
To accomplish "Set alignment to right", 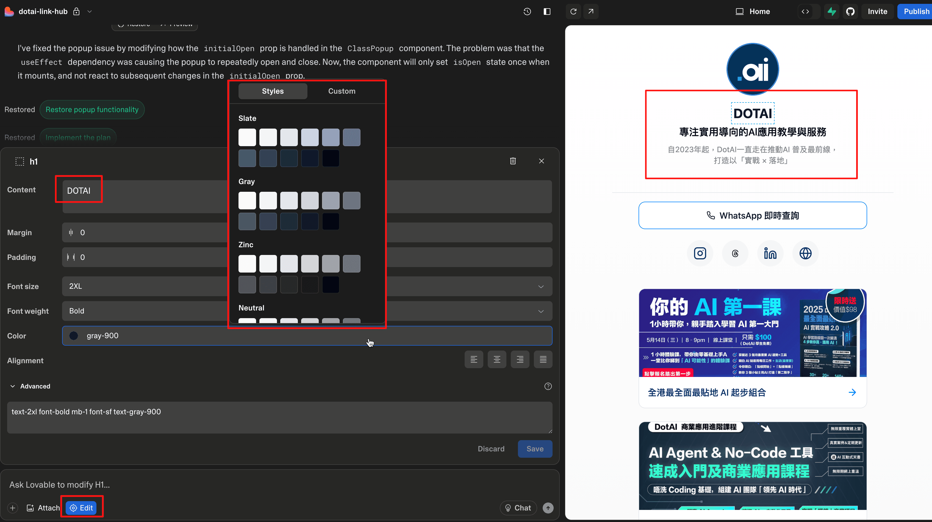I will pyautogui.click(x=520, y=360).
